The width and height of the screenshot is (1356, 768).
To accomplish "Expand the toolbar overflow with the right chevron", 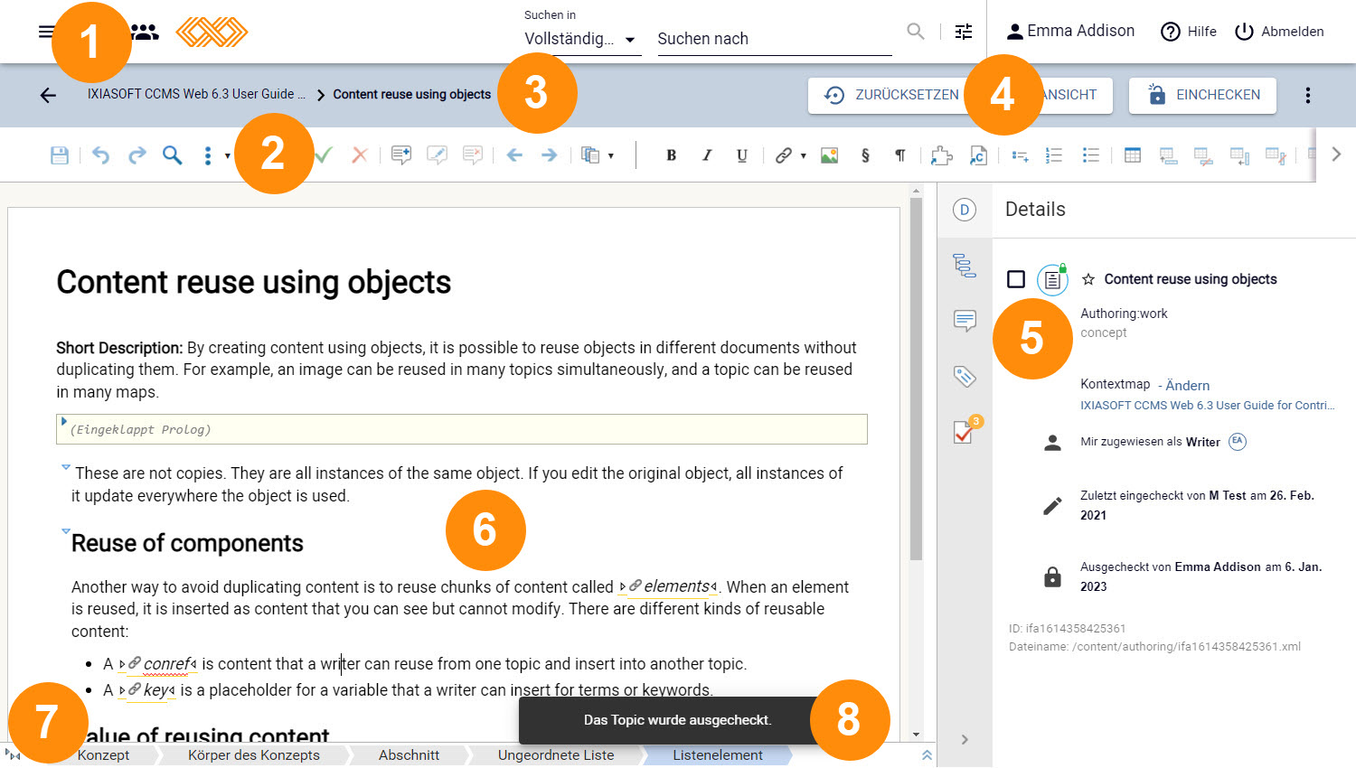I will pyautogui.click(x=1336, y=155).
